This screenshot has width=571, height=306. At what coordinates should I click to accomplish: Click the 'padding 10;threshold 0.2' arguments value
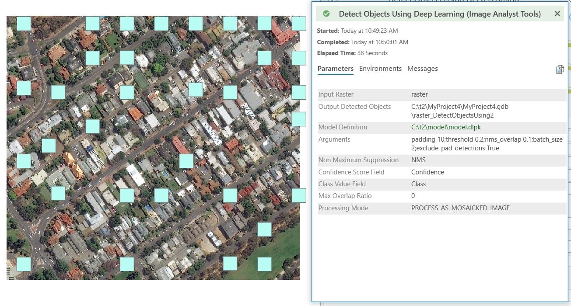[x=487, y=144]
